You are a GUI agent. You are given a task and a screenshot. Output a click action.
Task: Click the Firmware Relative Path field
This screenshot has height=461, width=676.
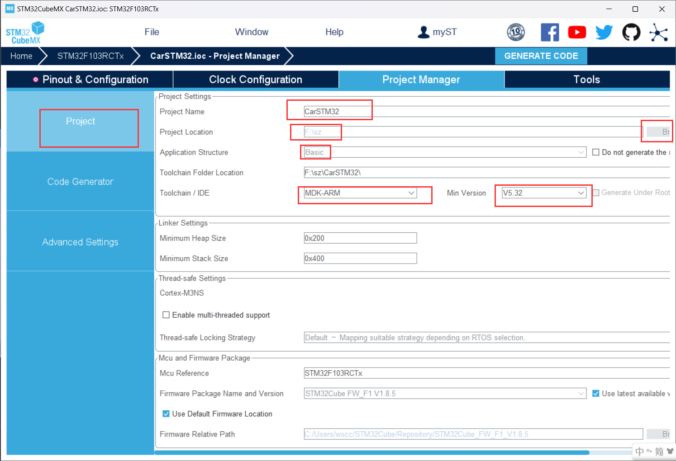pyautogui.click(x=473, y=434)
